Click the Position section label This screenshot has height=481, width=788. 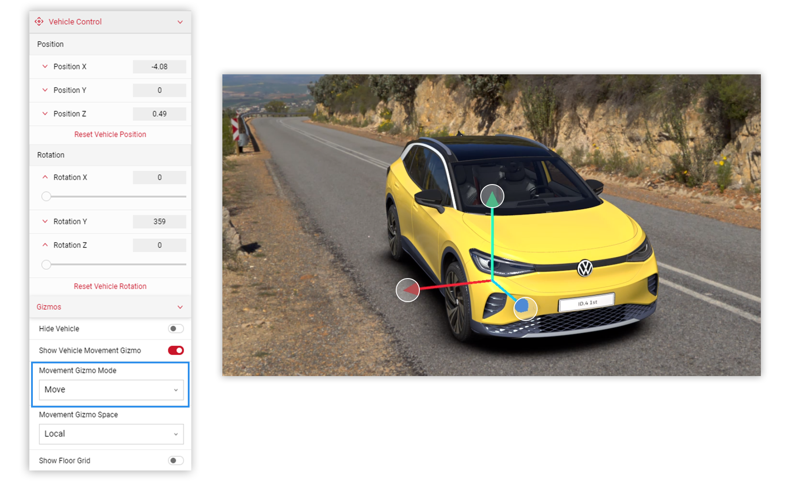click(x=50, y=44)
